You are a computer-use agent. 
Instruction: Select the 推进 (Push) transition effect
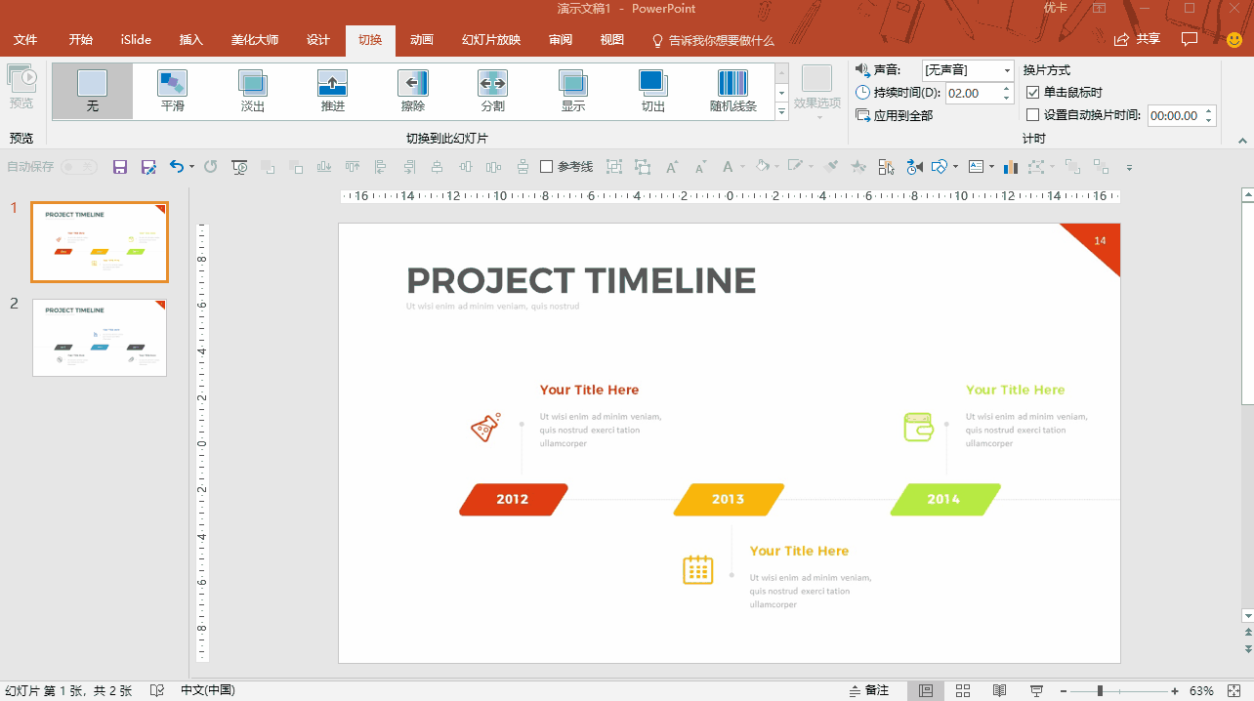[x=333, y=91]
